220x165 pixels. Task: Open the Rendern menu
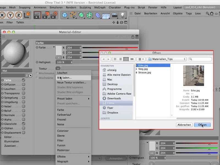pos(71,7)
